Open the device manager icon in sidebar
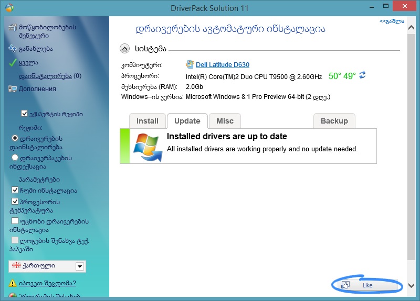 (x=13, y=27)
